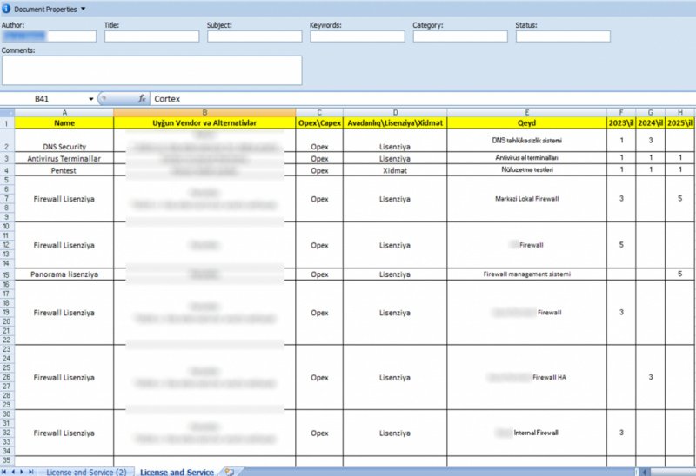This screenshot has height=476, width=696.
Task: Click the Title properties field
Action: 151,36
